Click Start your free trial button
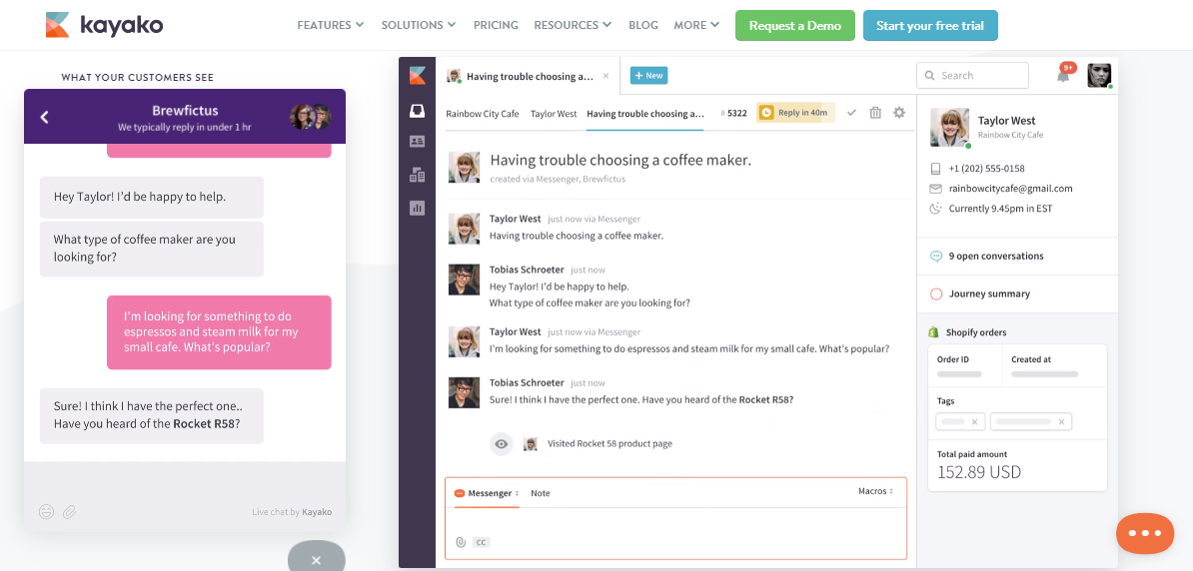This screenshot has height=571, width=1193. (930, 25)
